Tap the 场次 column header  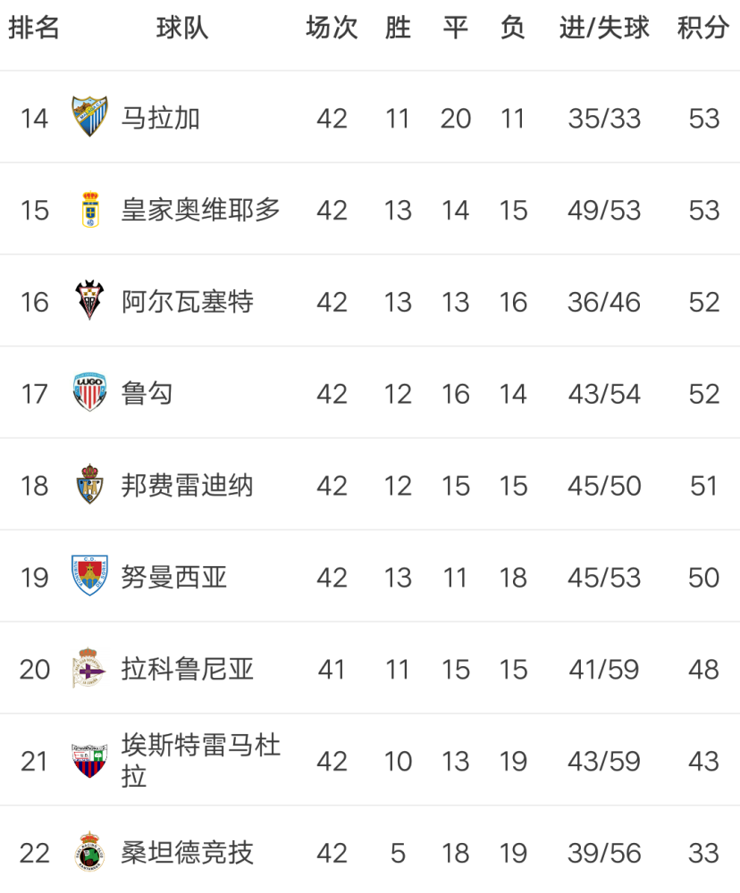[x=332, y=28]
